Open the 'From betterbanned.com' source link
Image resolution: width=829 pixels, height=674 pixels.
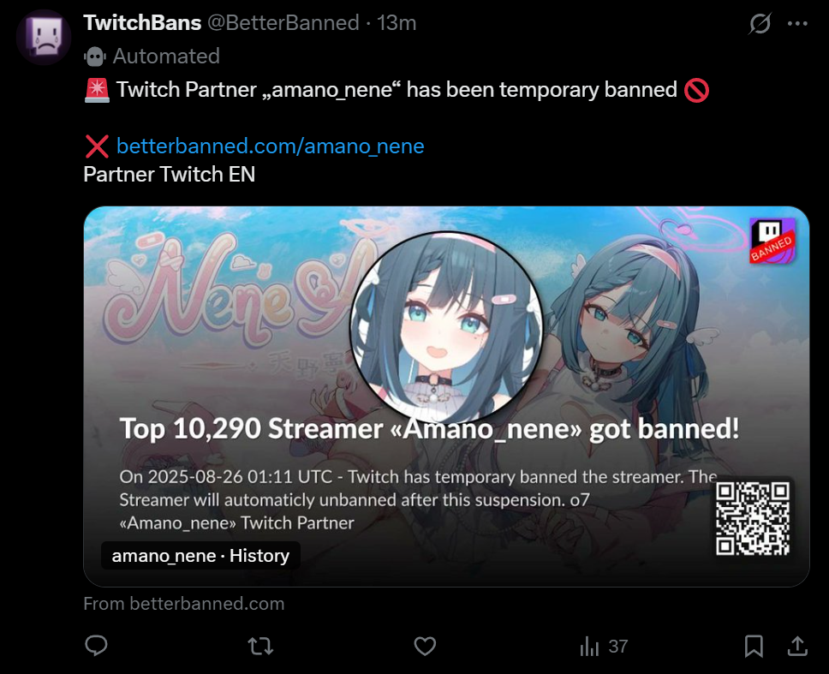point(184,604)
